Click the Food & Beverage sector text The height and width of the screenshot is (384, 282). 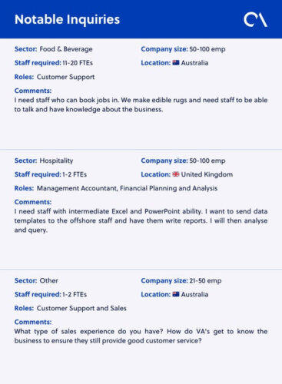tap(66, 49)
